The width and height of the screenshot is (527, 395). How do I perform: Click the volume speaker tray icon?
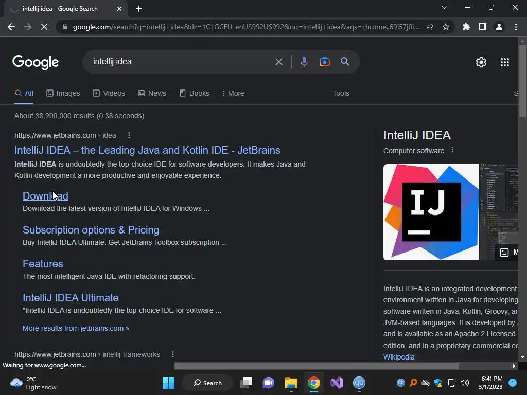[x=465, y=383]
